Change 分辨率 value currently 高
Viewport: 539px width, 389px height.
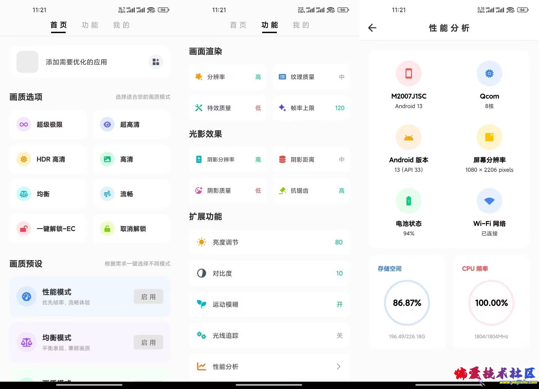point(258,77)
